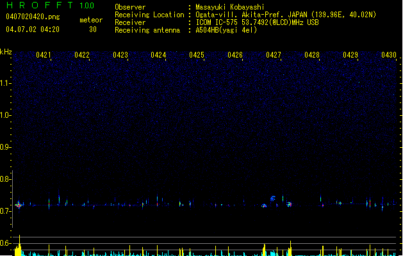Screen dimensions: 403x256
Task: Click the blue echo cluster just before 0427
Action: (273, 198)
